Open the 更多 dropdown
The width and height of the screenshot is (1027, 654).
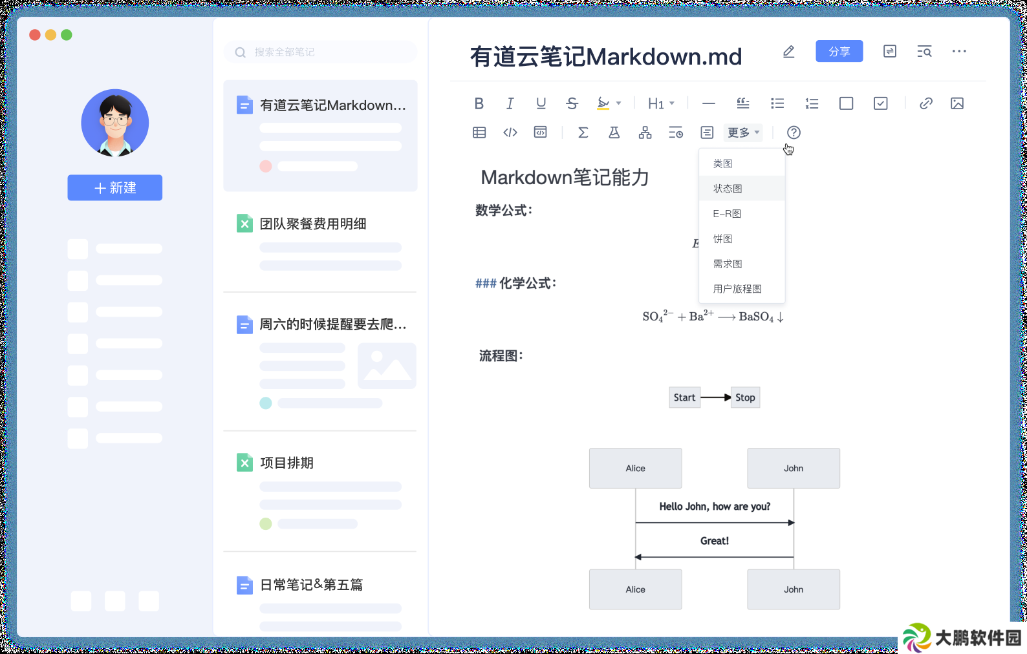pyautogui.click(x=743, y=132)
